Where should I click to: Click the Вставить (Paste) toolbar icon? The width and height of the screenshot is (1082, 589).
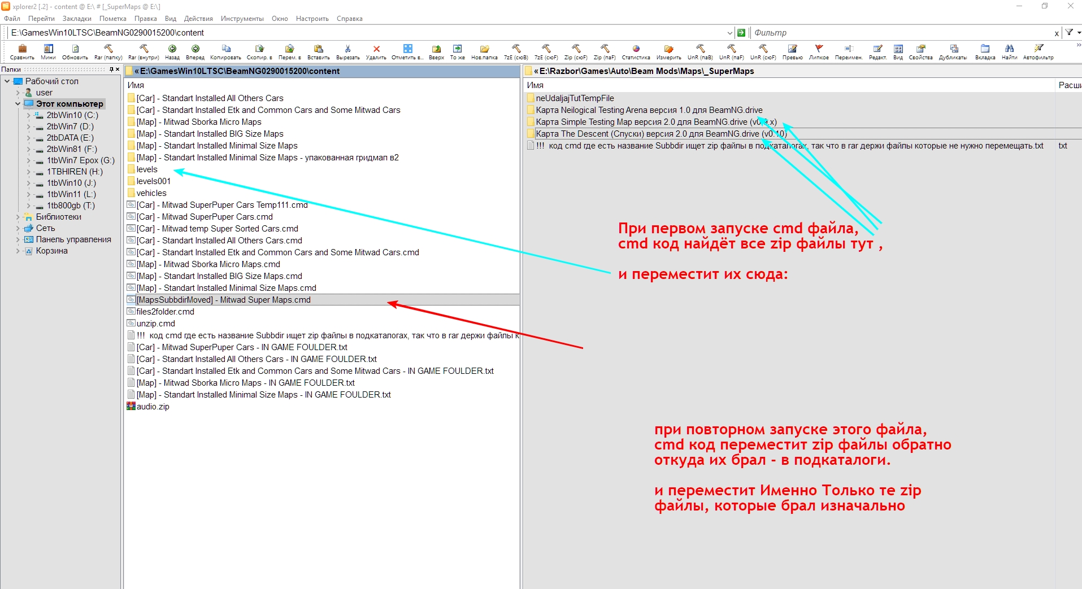pos(319,49)
